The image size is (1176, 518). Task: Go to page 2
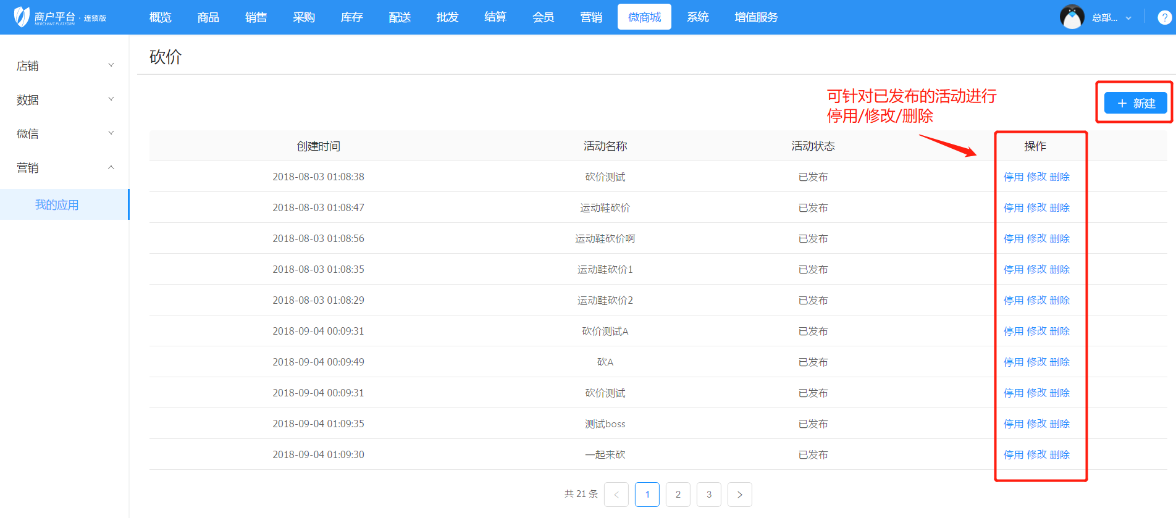pyautogui.click(x=678, y=495)
